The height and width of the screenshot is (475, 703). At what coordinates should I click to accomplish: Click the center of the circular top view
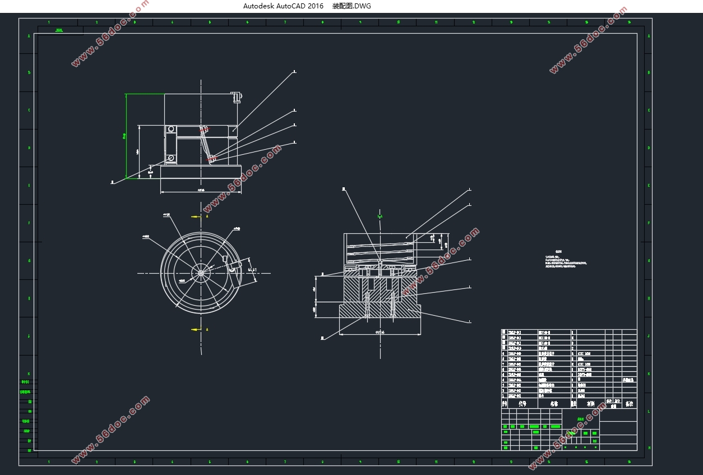coord(201,273)
